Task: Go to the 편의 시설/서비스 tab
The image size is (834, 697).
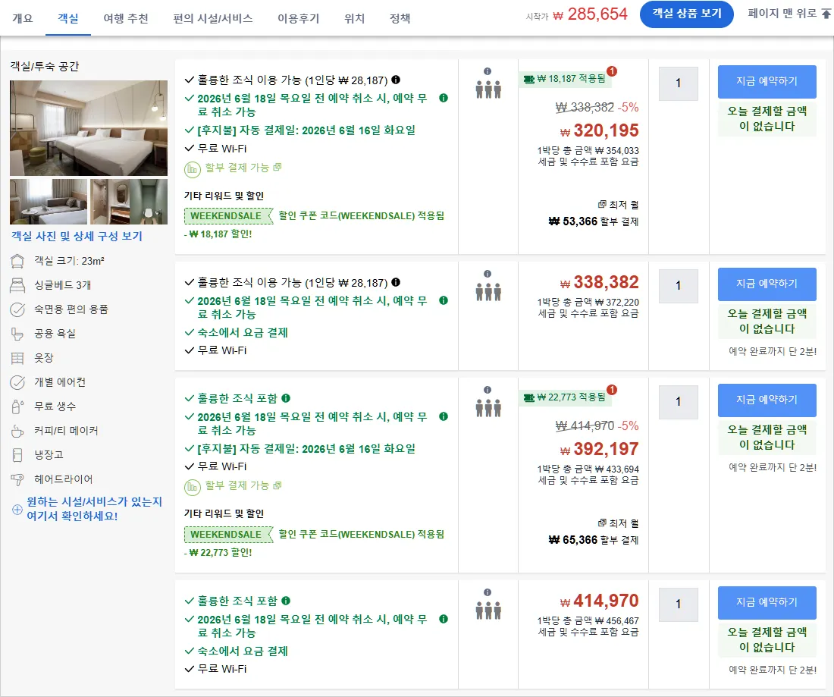Action: click(213, 18)
